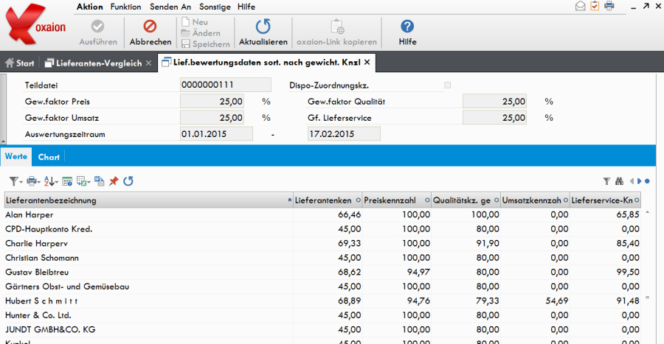Open the mail envelope icon in the title bar
664x344 pixels.
tap(581, 6)
